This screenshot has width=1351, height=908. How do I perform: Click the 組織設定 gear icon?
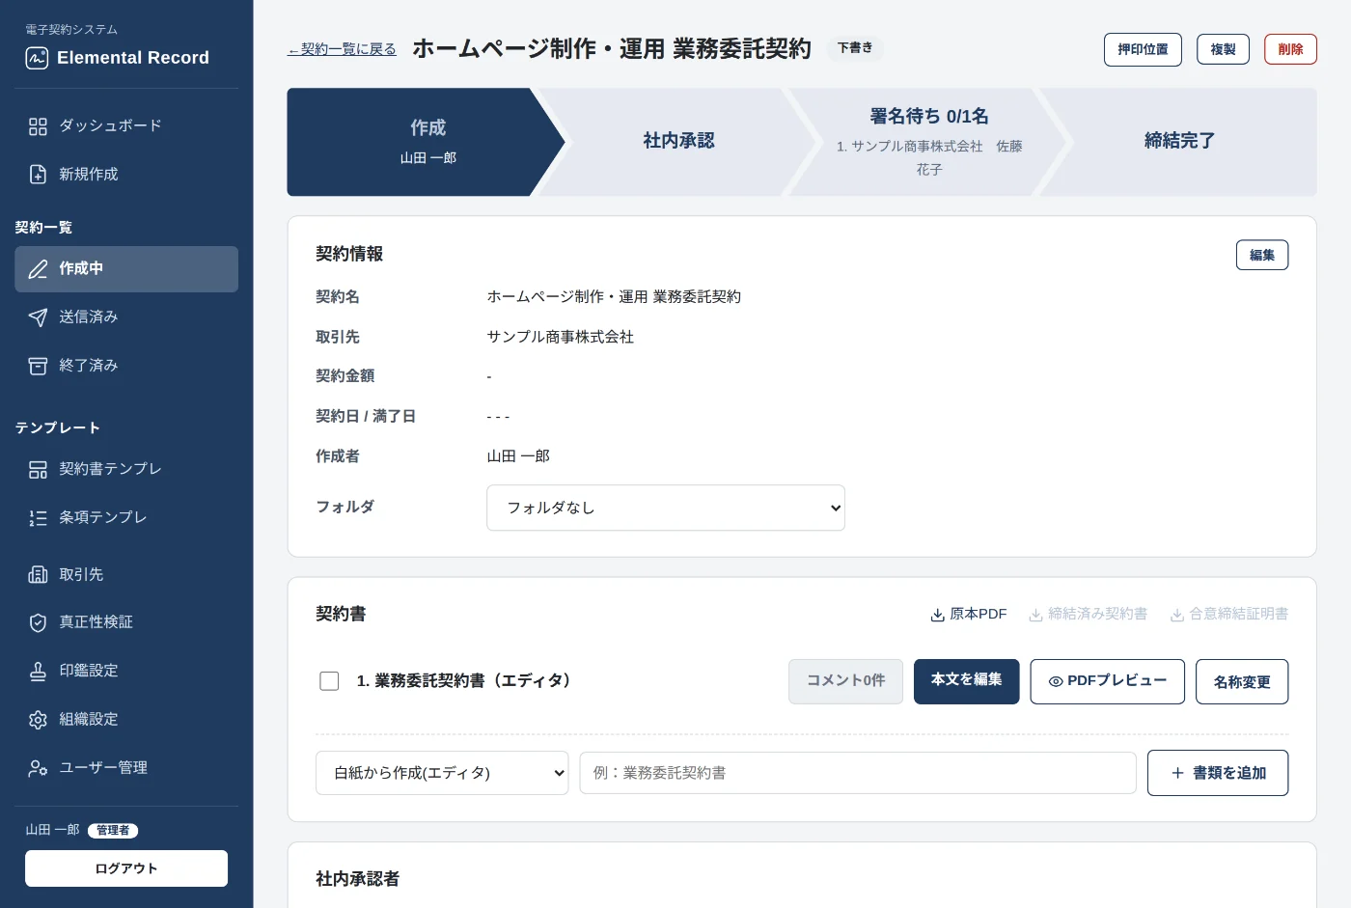(x=38, y=720)
